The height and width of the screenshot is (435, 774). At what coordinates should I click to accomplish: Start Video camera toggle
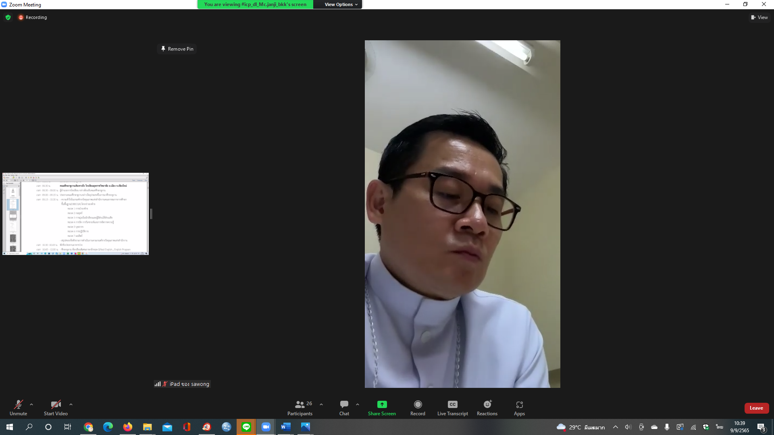click(56, 408)
